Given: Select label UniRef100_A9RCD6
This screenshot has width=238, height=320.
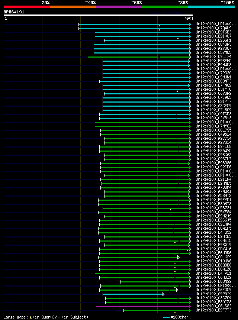Looking at the screenshot, I should click(213, 167).
